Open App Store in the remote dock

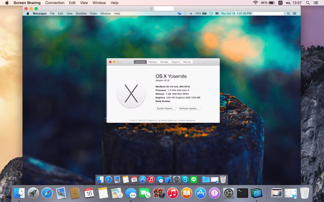pos(143,180)
